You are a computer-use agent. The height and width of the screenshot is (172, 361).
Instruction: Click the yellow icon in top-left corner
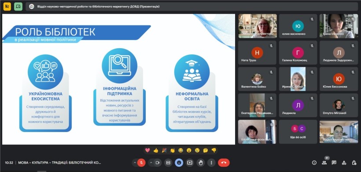click(x=7, y=7)
